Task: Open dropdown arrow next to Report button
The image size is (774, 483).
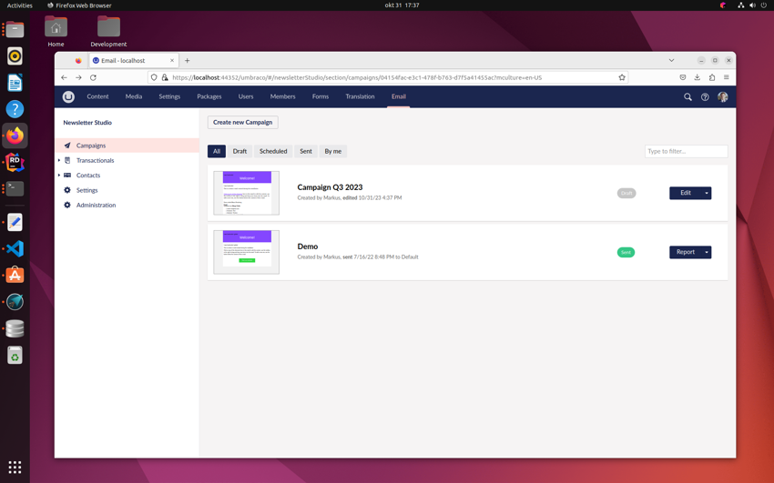Action: [x=707, y=252]
